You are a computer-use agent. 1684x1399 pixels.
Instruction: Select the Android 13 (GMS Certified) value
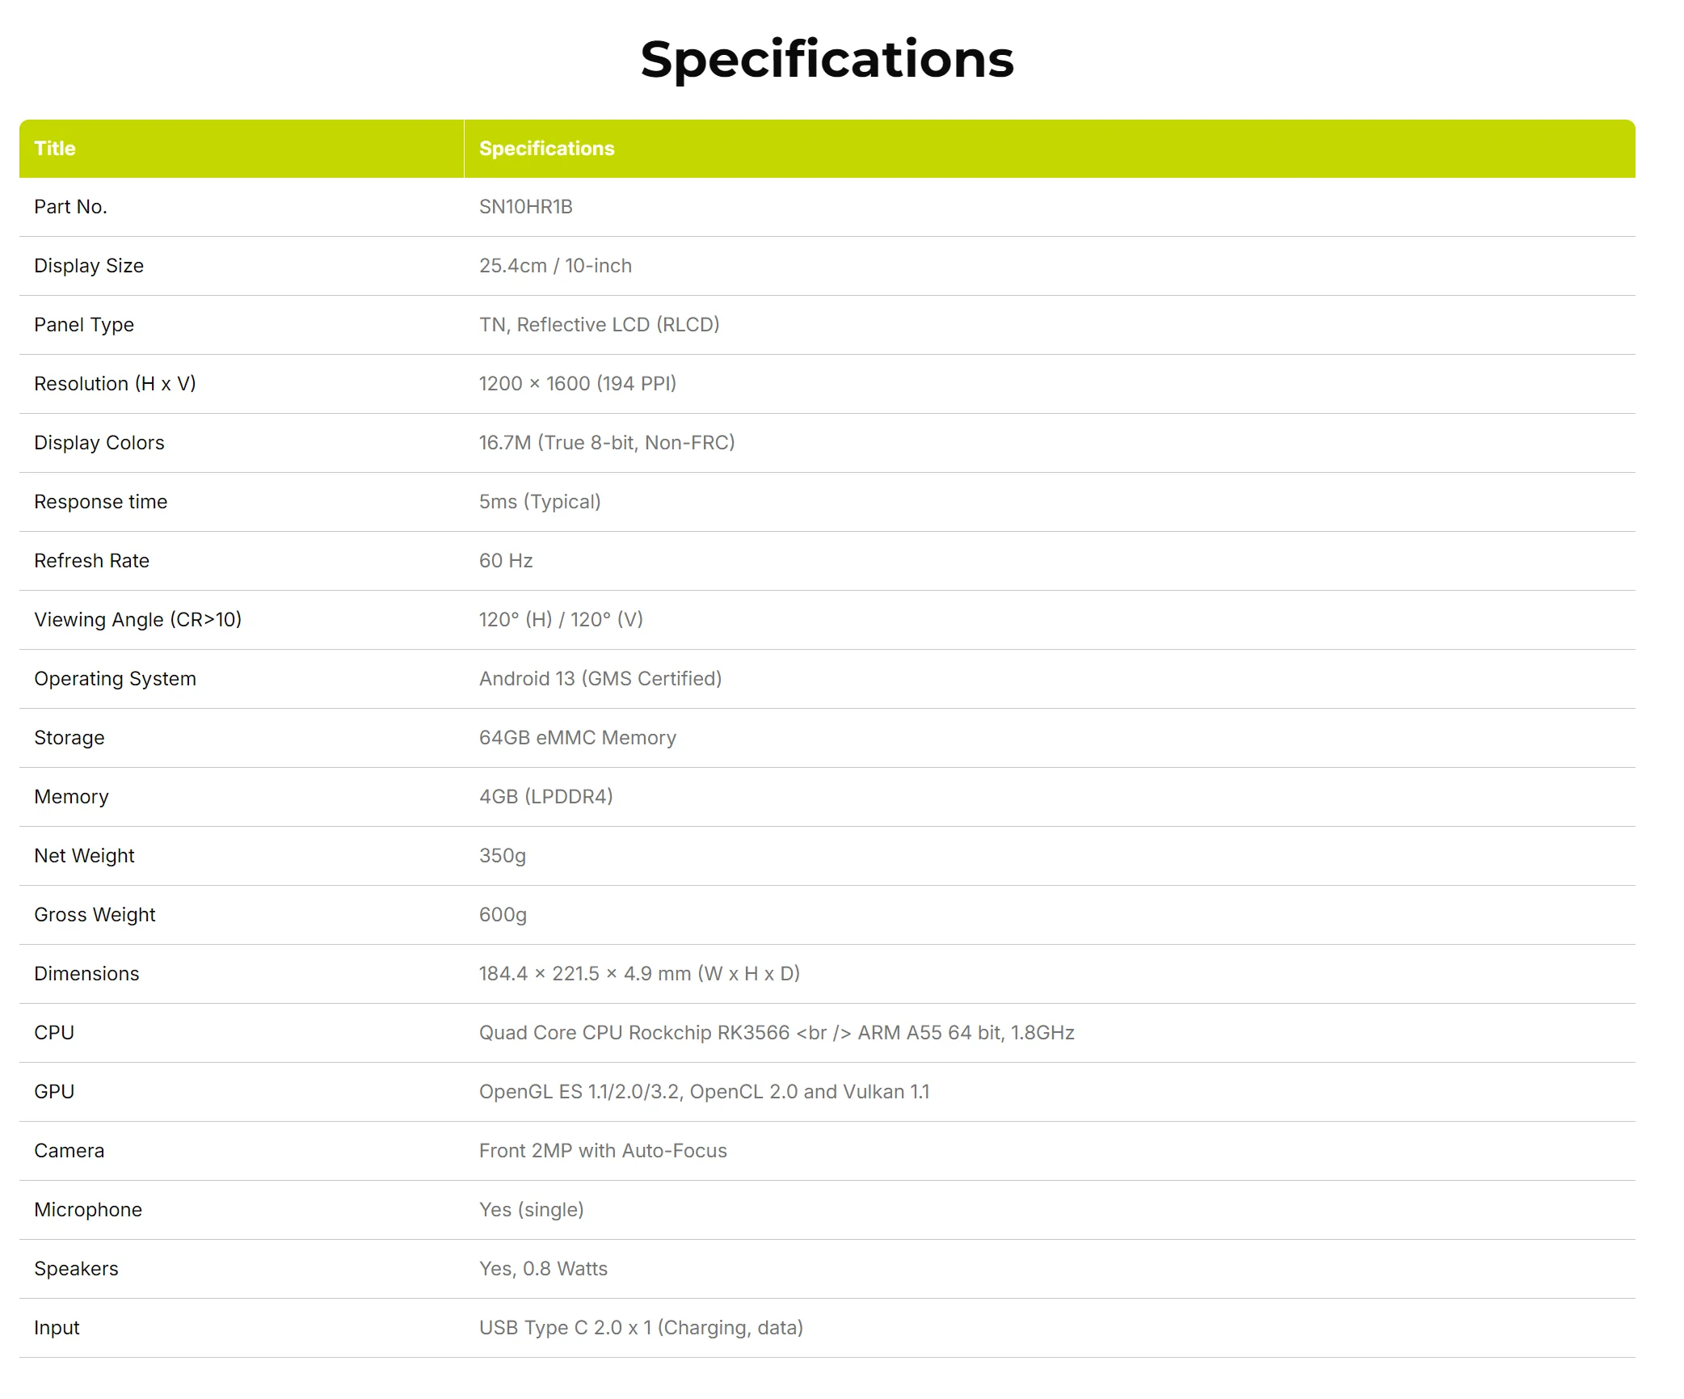600,679
